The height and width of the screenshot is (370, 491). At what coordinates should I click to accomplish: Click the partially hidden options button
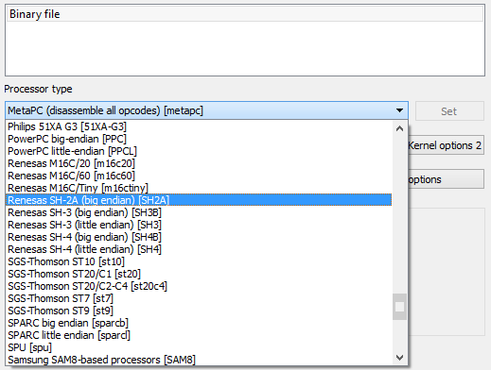[446, 179]
